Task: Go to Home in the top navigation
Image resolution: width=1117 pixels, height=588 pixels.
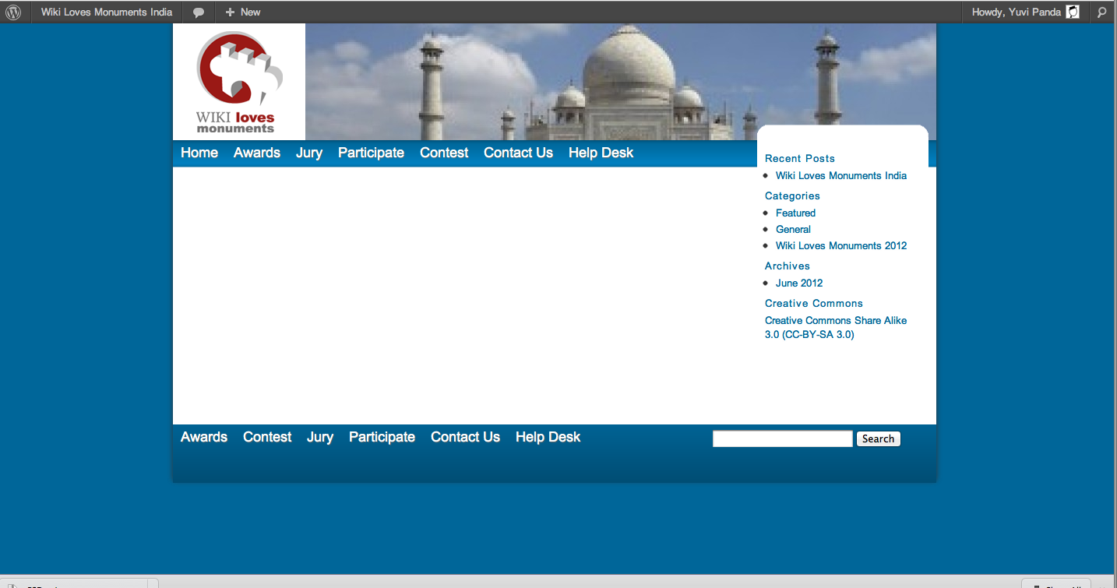Action: (199, 153)
